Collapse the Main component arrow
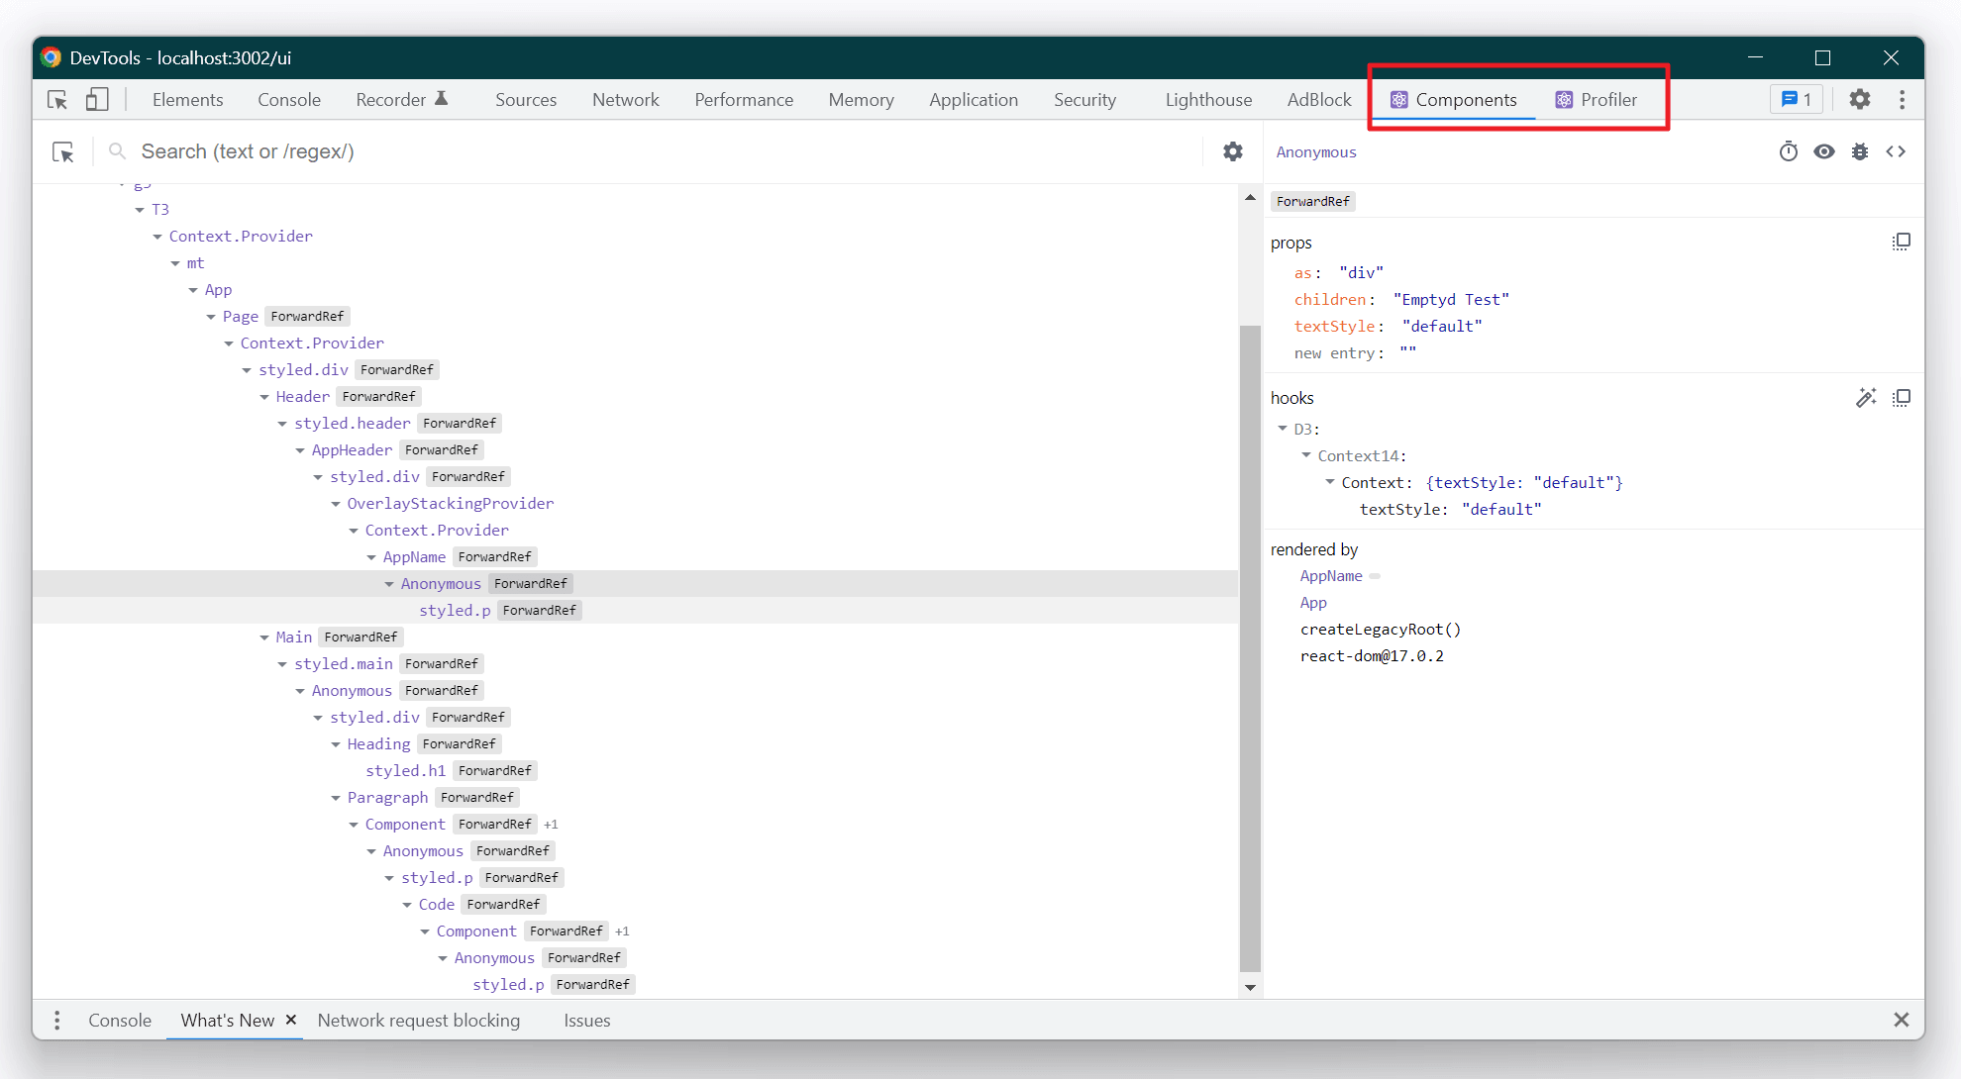1961x1079 pixels. point(264,638)
